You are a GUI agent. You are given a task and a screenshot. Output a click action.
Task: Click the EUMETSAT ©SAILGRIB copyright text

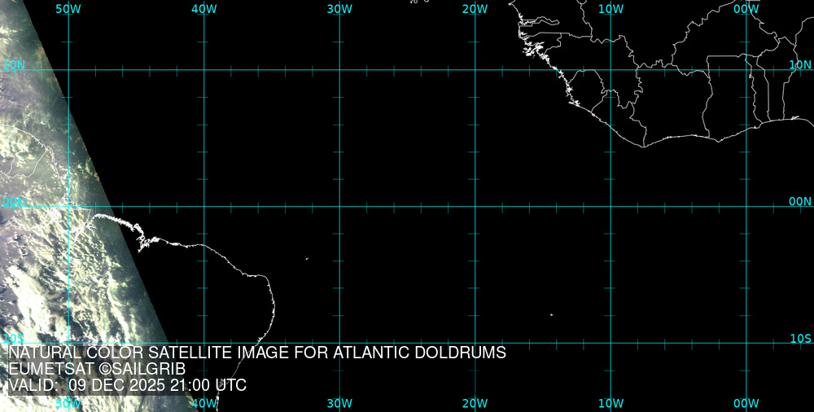pos(97,370)
